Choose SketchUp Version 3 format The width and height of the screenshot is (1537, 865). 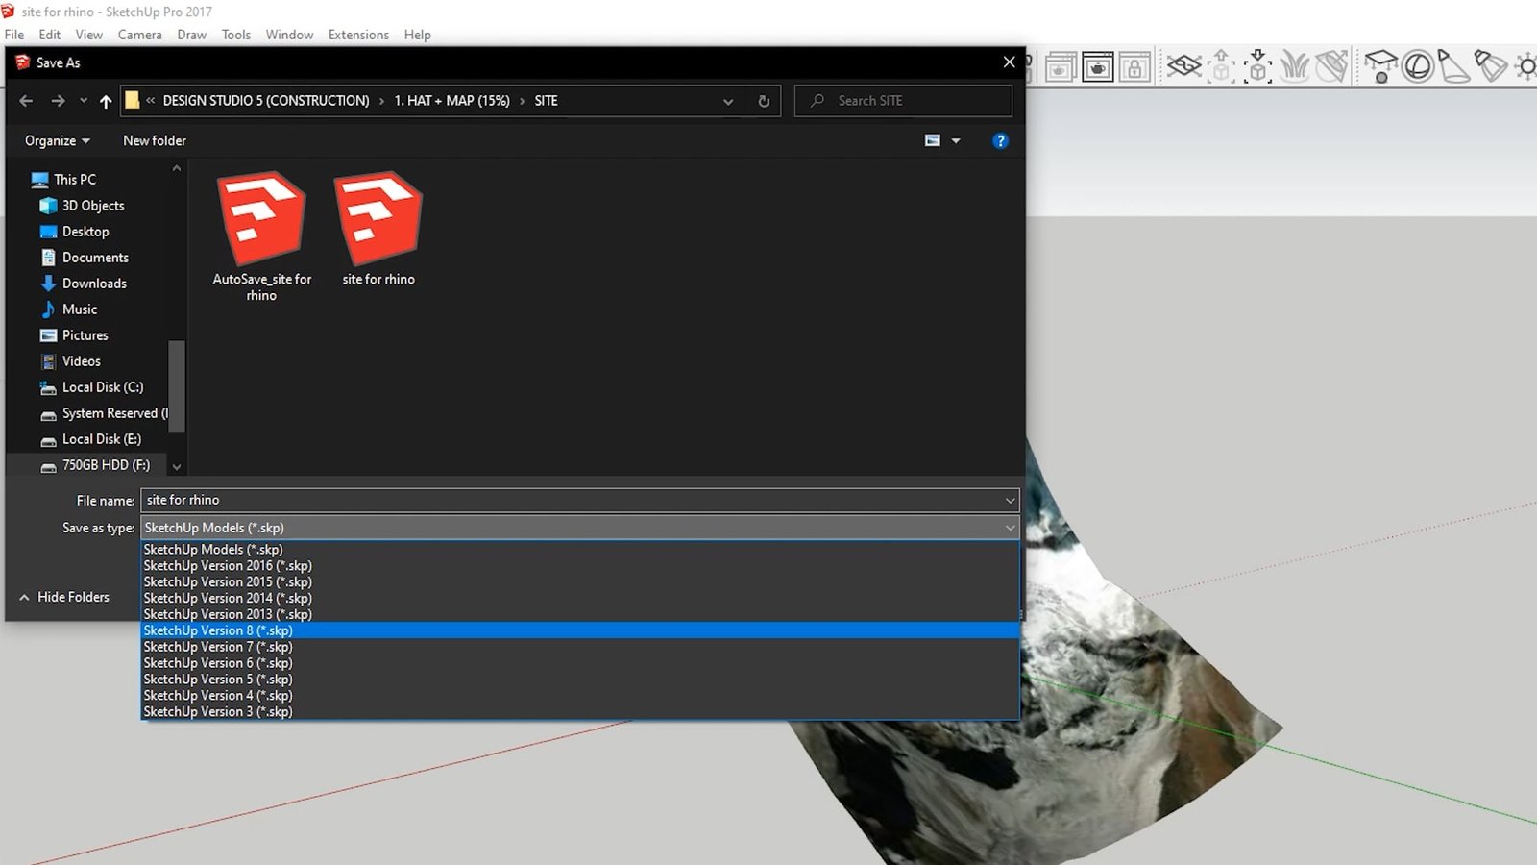coord(580,712)
